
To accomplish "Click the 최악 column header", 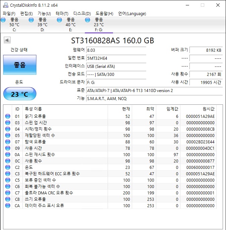I will (144, 109).
